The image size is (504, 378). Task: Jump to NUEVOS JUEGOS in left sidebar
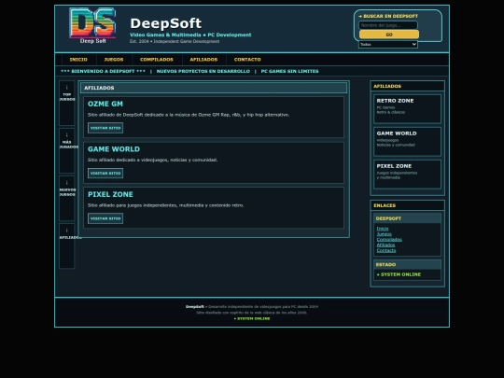[67, 198]
